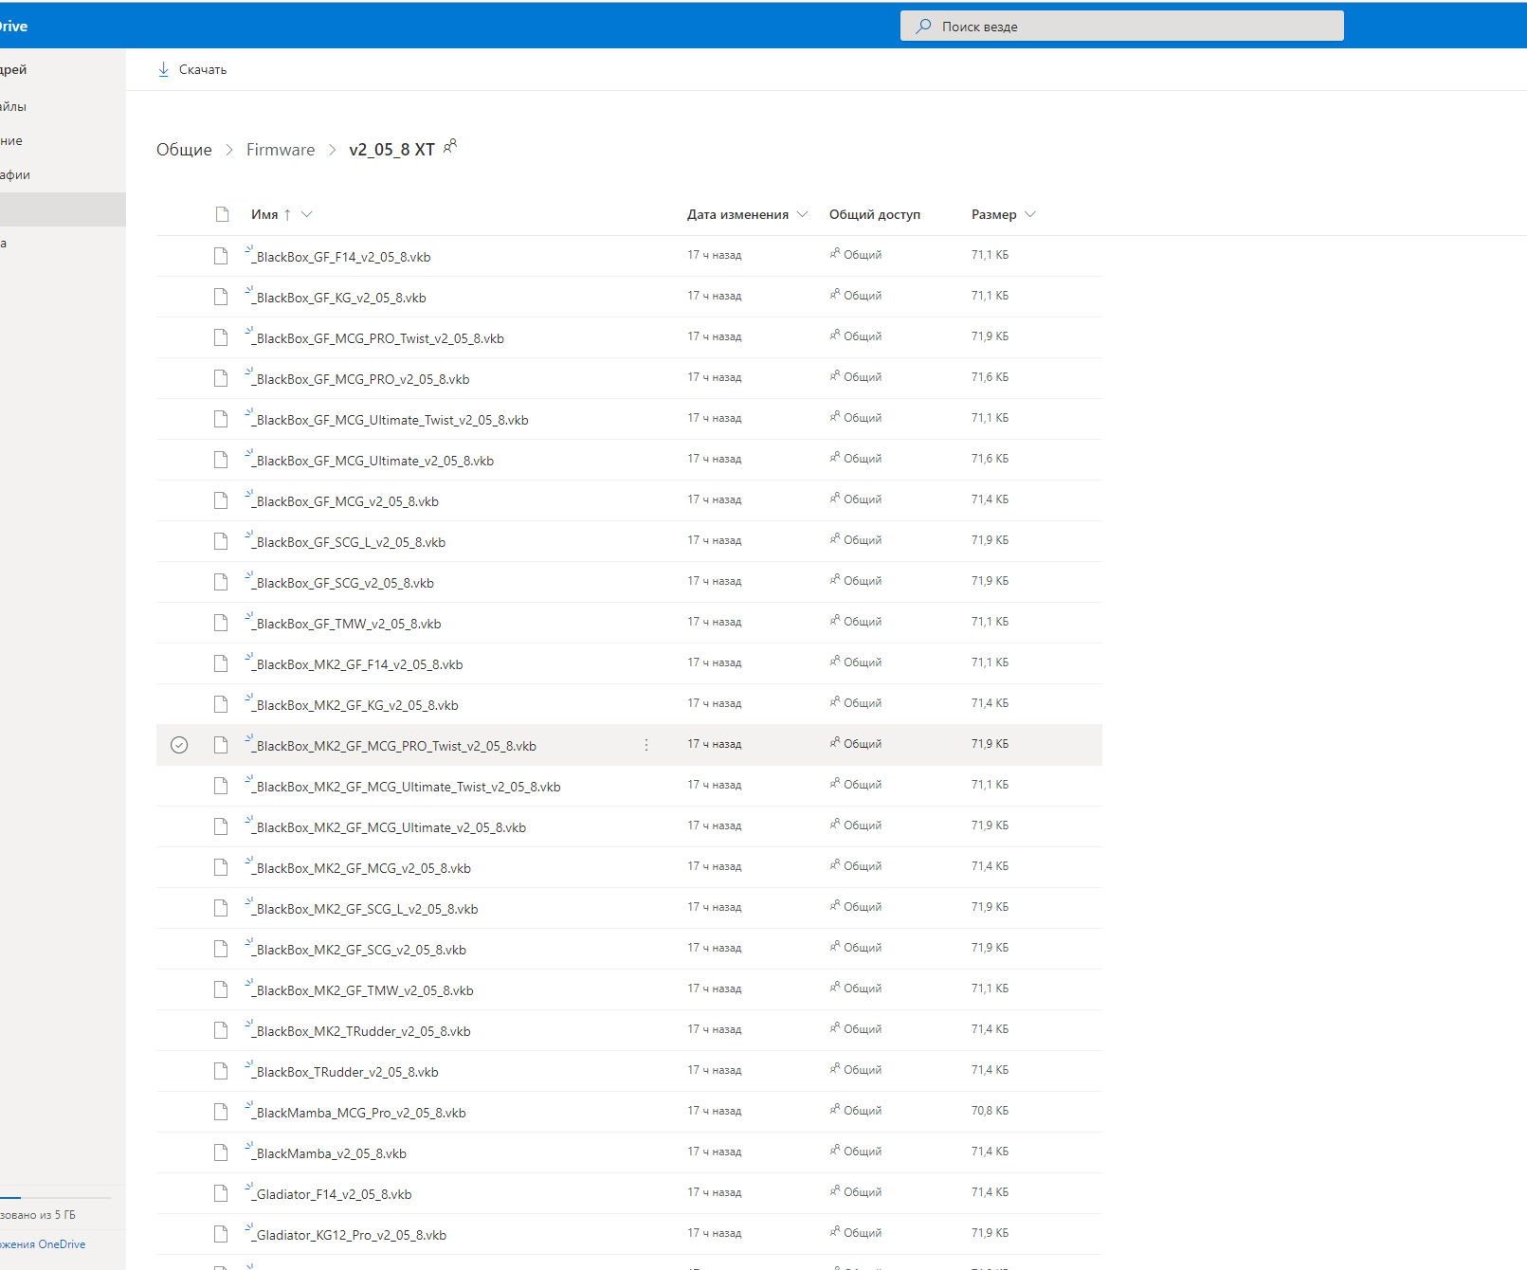Click file icon of _BlackBox_GF_SCG_L_v2_05_8.vkb
1527x1270 pixels.
pyautogui.click(x=221, y=541)
